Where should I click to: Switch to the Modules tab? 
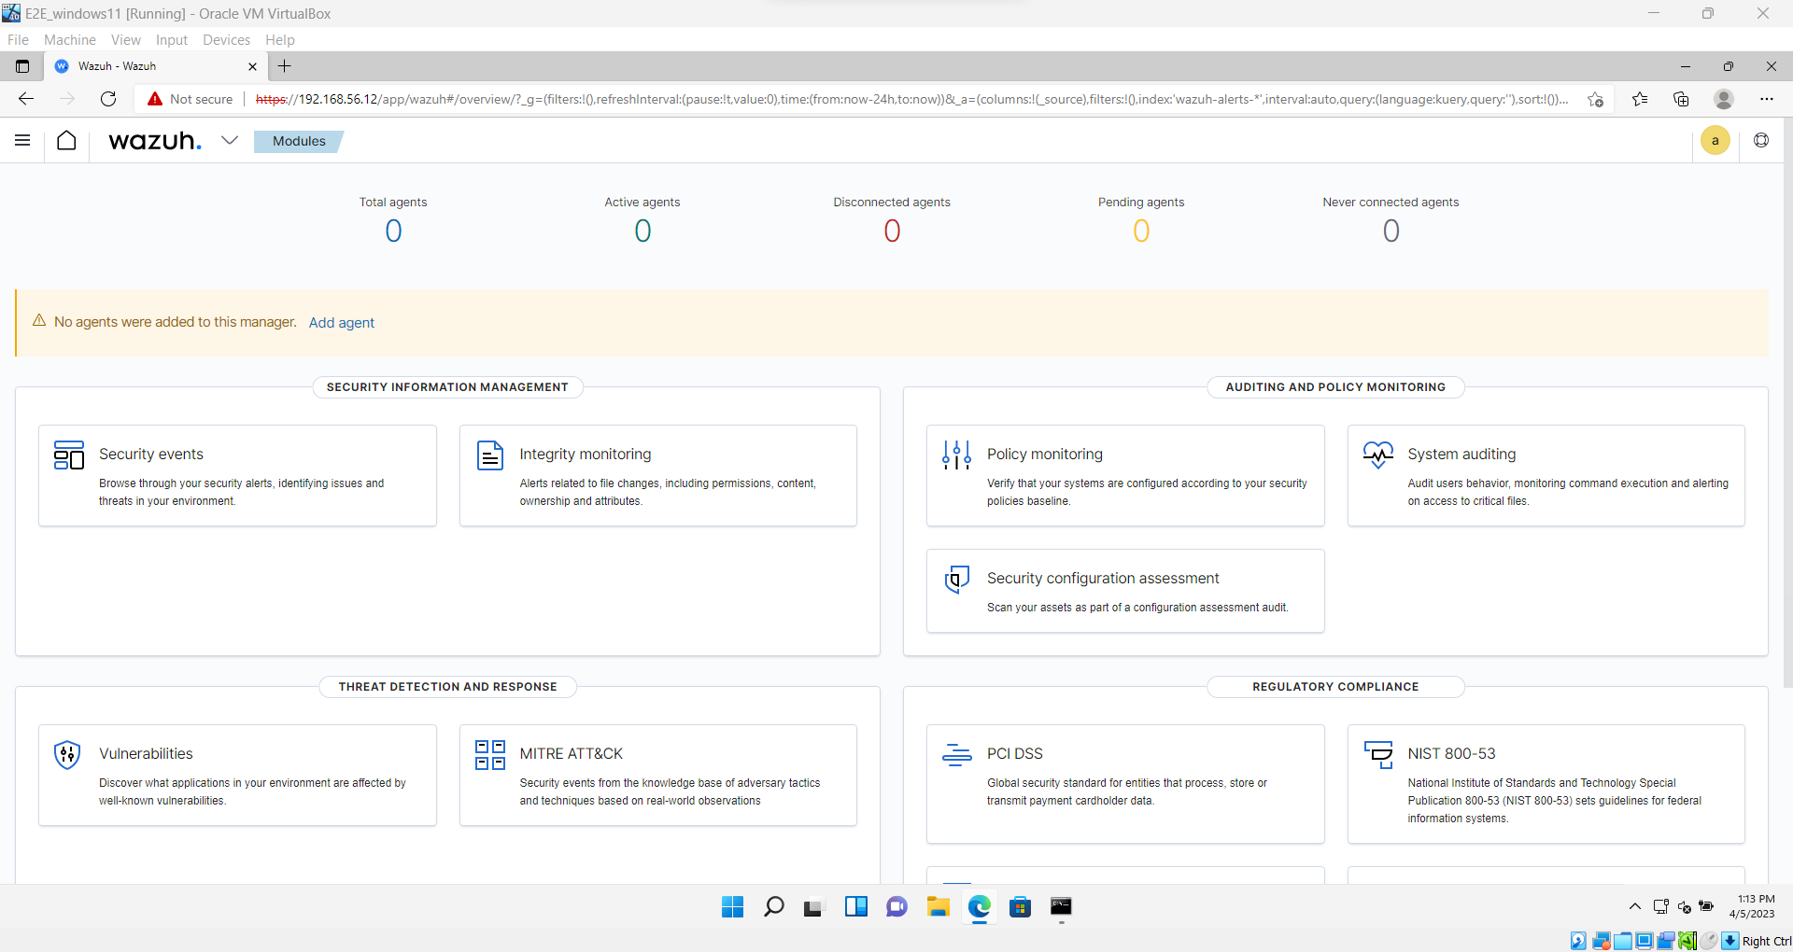[297, 141]
